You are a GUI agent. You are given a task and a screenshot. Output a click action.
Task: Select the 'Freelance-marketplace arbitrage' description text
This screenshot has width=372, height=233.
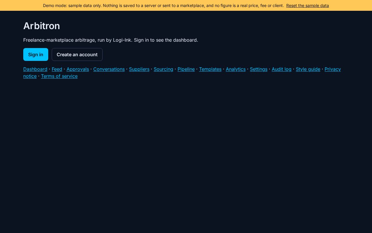(x=111, y=40)
